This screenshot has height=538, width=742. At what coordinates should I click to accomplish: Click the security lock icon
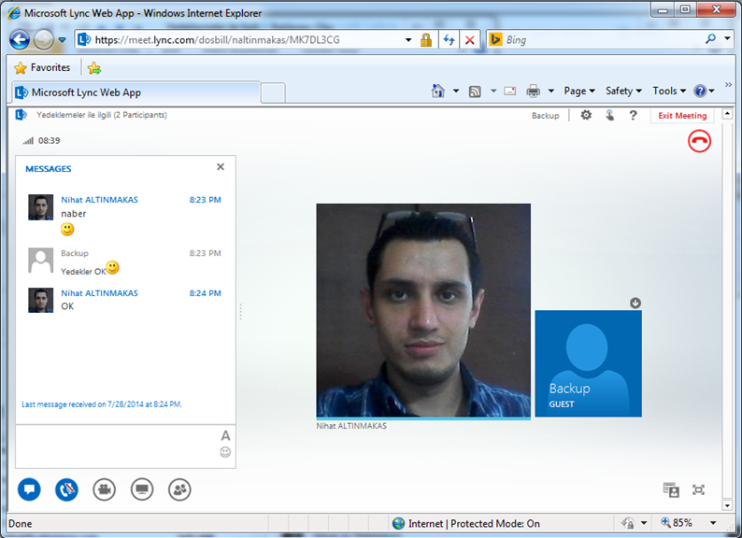click(x=426, y=40)
